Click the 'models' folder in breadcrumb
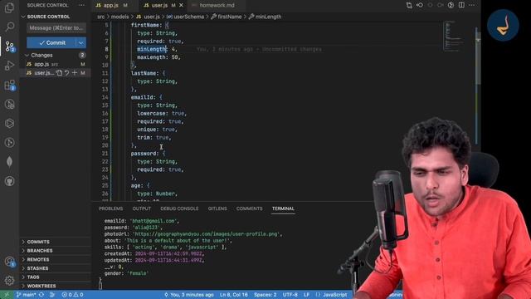The height and width of the screenshot is (299, 531). [x=119, y=17]
